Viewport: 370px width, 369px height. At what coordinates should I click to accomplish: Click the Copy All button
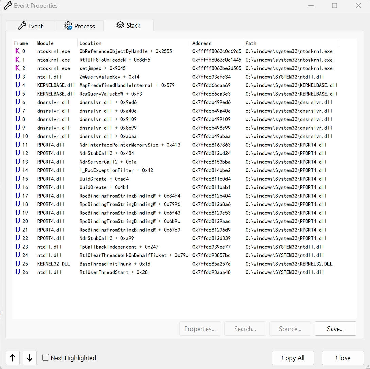click(293, 358)
